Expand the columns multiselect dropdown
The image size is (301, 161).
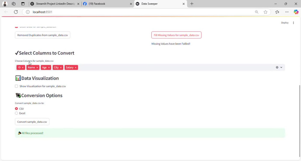[281, 67]
